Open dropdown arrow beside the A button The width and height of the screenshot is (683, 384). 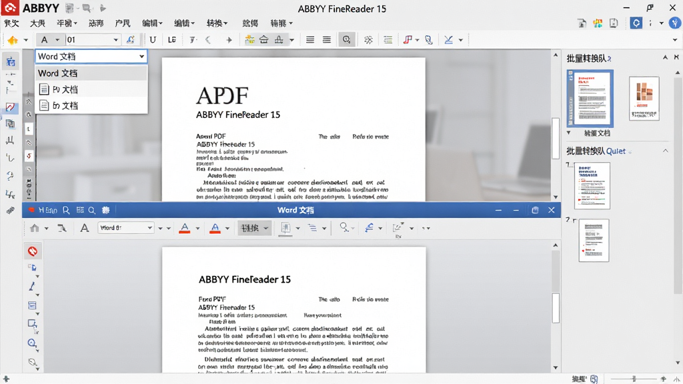click(x=57, y=40)
